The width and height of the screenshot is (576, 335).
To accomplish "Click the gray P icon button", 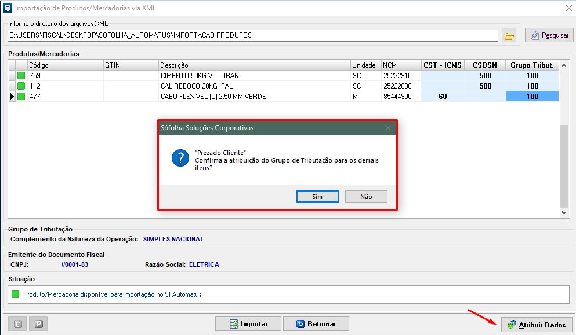I will (39, 324).
